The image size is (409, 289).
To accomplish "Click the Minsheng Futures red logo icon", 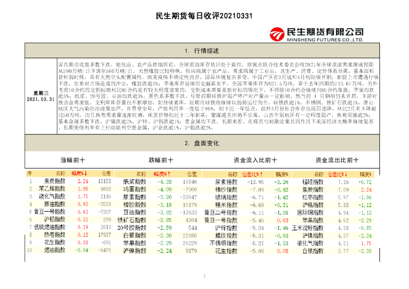I will click(277, 32).
